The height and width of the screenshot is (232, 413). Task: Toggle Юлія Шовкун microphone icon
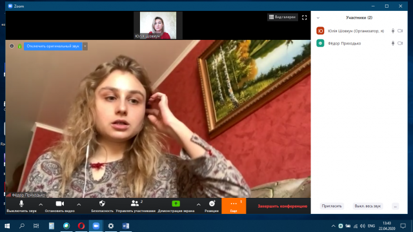[x=393, y=31]
